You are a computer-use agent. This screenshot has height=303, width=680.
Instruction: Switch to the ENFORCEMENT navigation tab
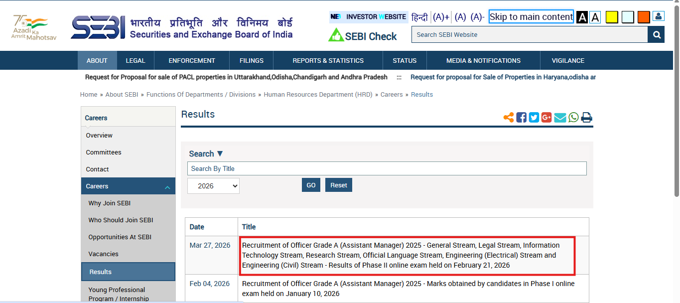191,60
